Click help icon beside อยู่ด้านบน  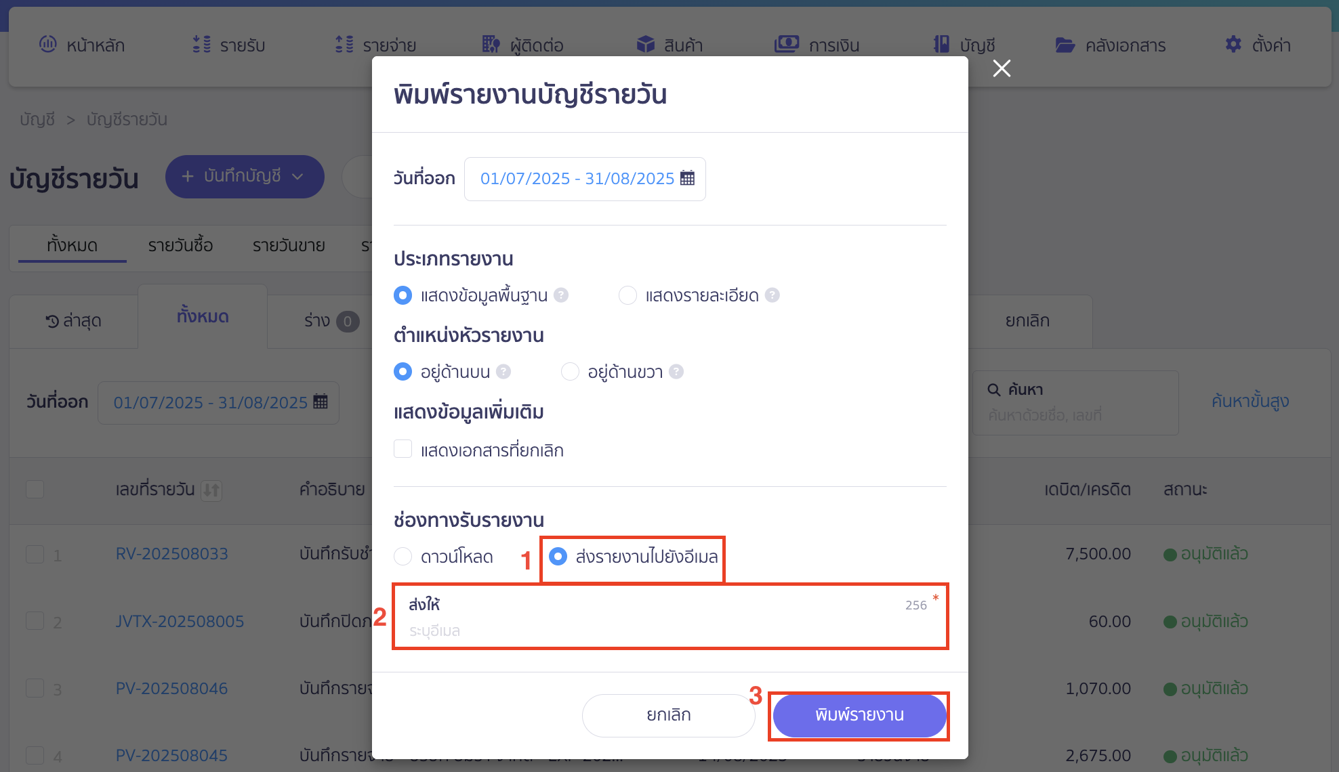pyautogui.click(x=503, y=372)
